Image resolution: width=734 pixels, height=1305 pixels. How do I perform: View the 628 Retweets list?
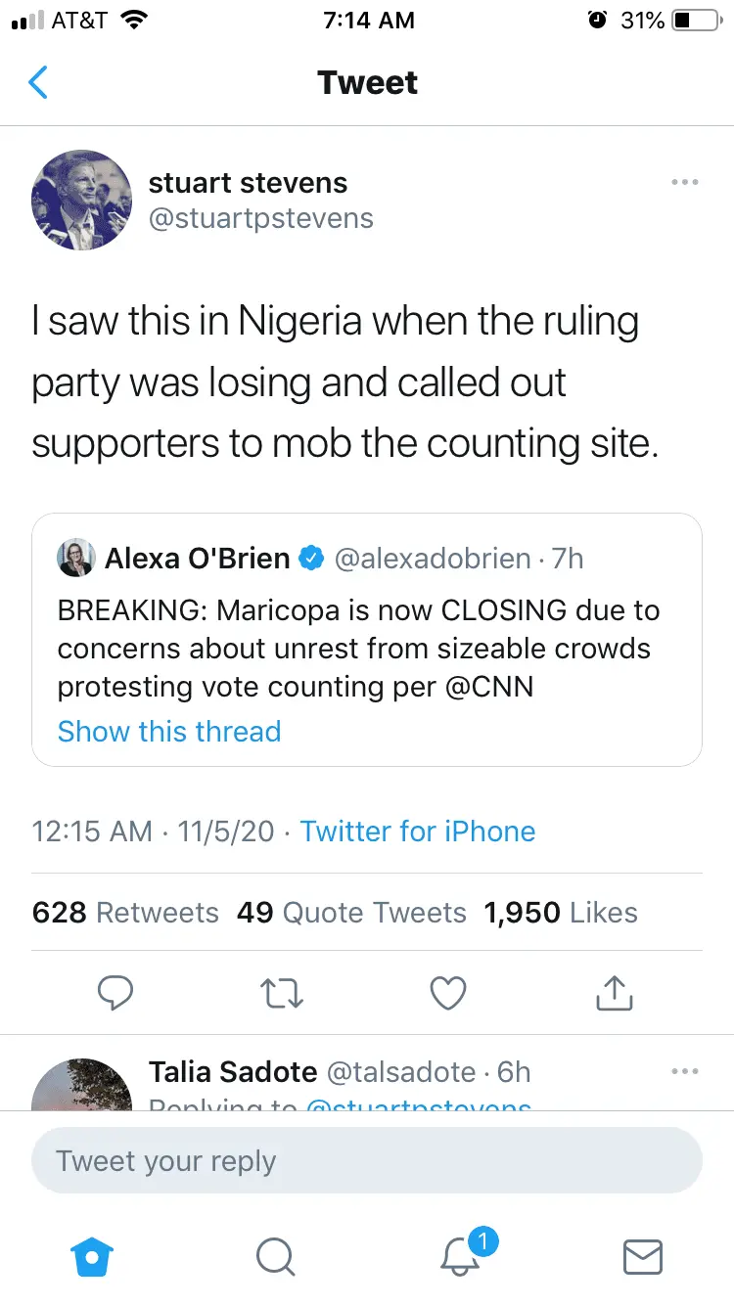[x=125, y=913]
